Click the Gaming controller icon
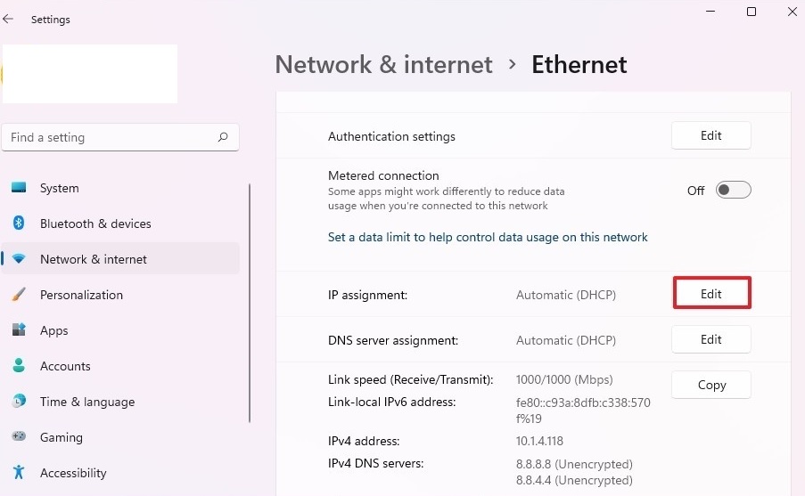805x496 pixels. tap(19, 437)
